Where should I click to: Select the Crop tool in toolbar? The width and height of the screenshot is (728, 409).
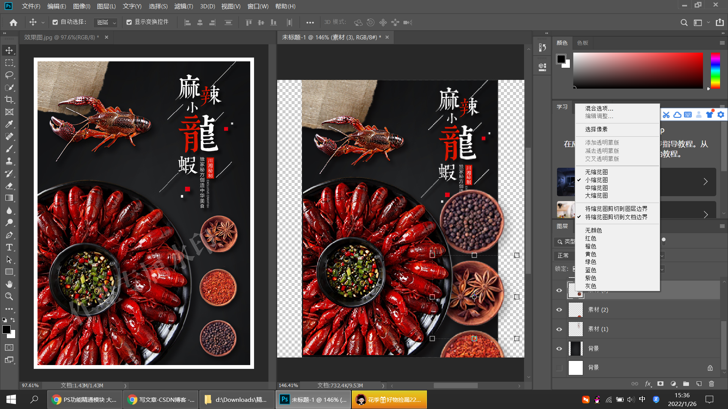(9, 100)
